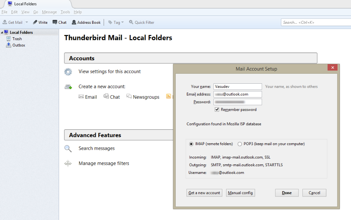Screen dimensions: 351x220
Task: Select IMAP (remote folders) option
Action: click(191, 144)
